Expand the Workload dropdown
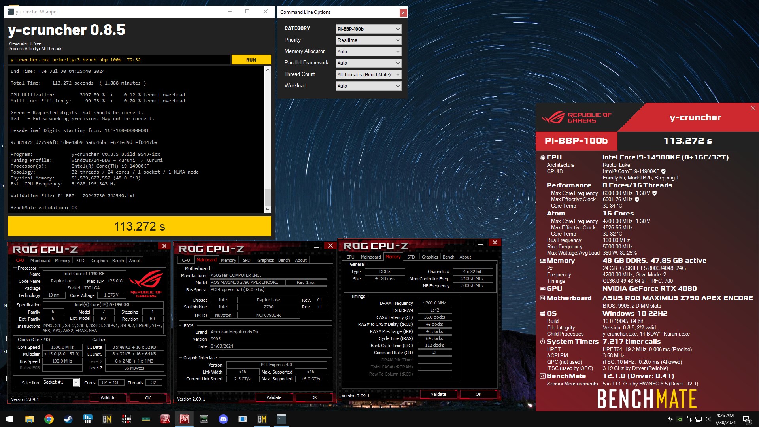The width and height of the screenshot is (759, 427). pyautogui.click(x=368, y=86)
